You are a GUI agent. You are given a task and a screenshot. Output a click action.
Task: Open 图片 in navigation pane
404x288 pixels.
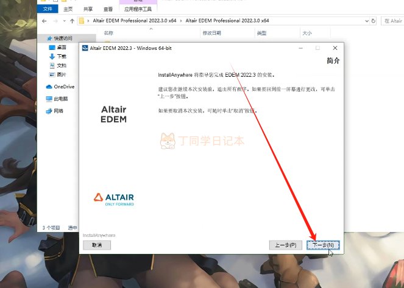click(62, 75)
